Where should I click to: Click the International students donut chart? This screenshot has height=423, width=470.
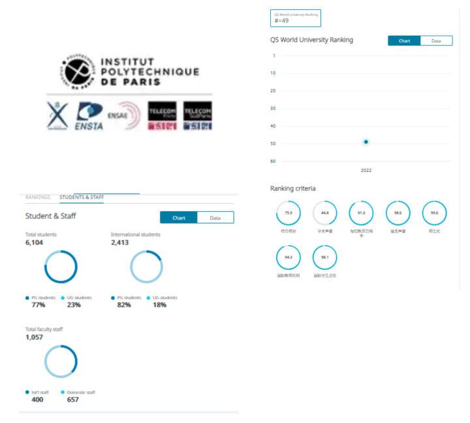pos(147,267)
